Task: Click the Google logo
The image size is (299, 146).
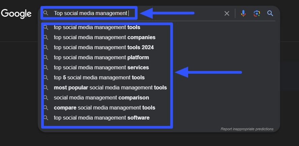Action: click(x=16, y=13)
